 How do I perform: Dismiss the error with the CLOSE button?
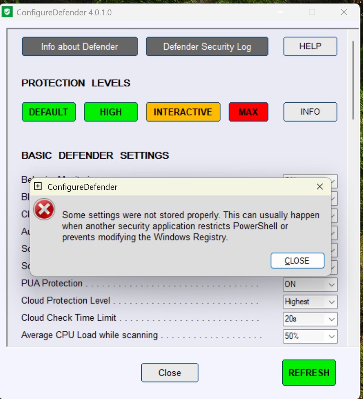coord(297,261)
